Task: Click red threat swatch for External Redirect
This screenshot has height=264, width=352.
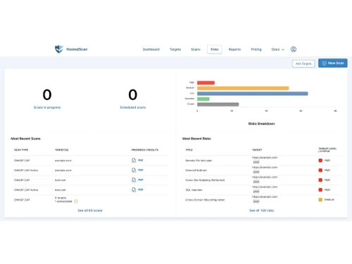Action: [320, 170]
